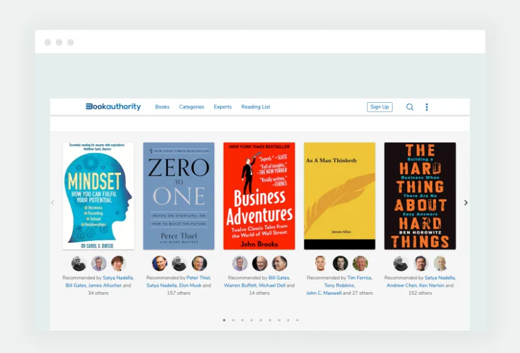This screenshot has width=520, height=353.
Task: Click third avatar under Business Adventures
Action: 279,263
